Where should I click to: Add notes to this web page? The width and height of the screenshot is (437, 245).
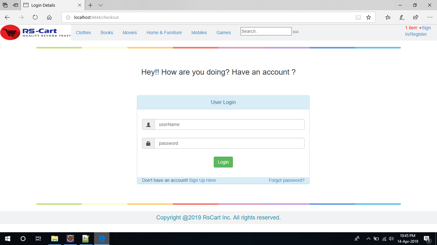pyautogui.click(x=402, y=17)
